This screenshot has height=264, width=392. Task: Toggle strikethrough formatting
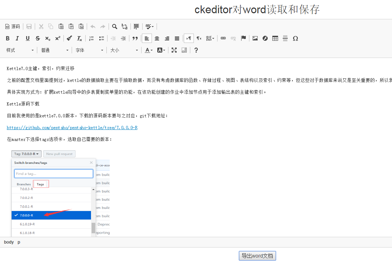point(38,38)
